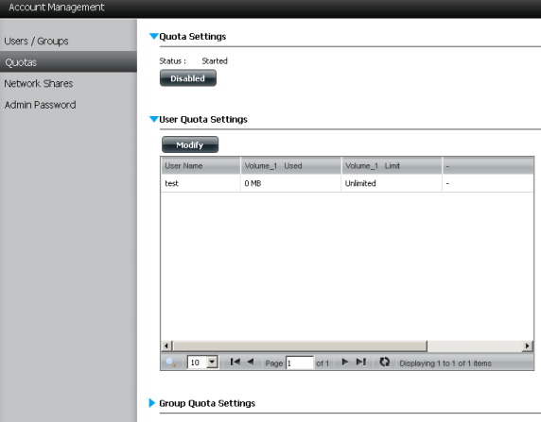Collapse the User Quota Settings section
This screenshot has width=541, height=422.
[x=153, y=119]
